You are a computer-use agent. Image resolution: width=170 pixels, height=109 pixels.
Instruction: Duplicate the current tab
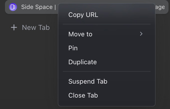pyautogui.click(x=83, y=62)
